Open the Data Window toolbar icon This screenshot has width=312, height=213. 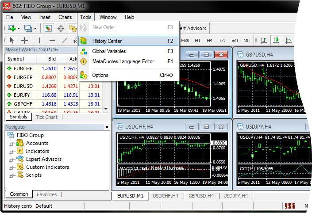(x=61, y=28)
